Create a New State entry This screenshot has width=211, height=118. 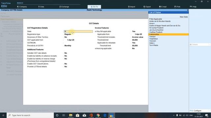pyautogui.click(x=184, y=17)
